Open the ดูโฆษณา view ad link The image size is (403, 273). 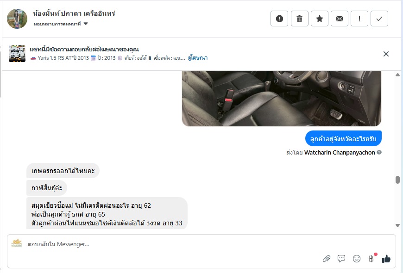coord(197,58)
